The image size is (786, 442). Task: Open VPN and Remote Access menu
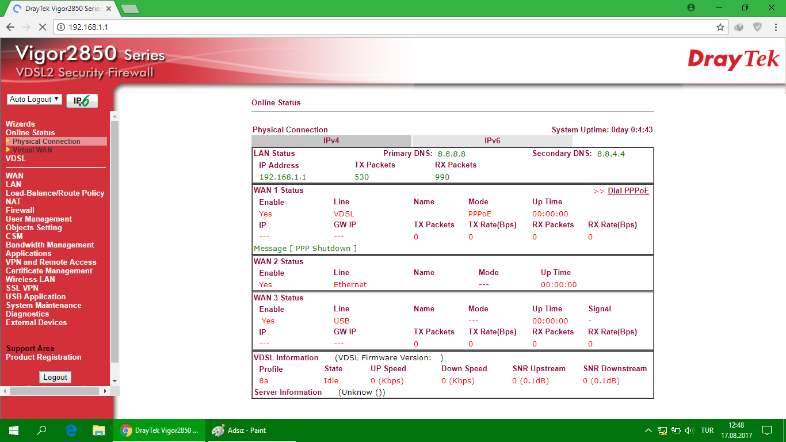51,262
